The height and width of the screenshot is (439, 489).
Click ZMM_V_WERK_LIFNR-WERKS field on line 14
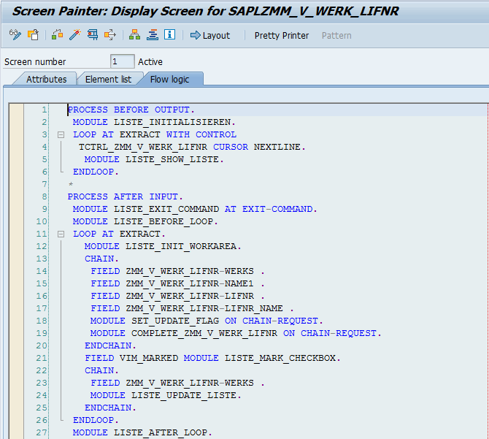190,271
